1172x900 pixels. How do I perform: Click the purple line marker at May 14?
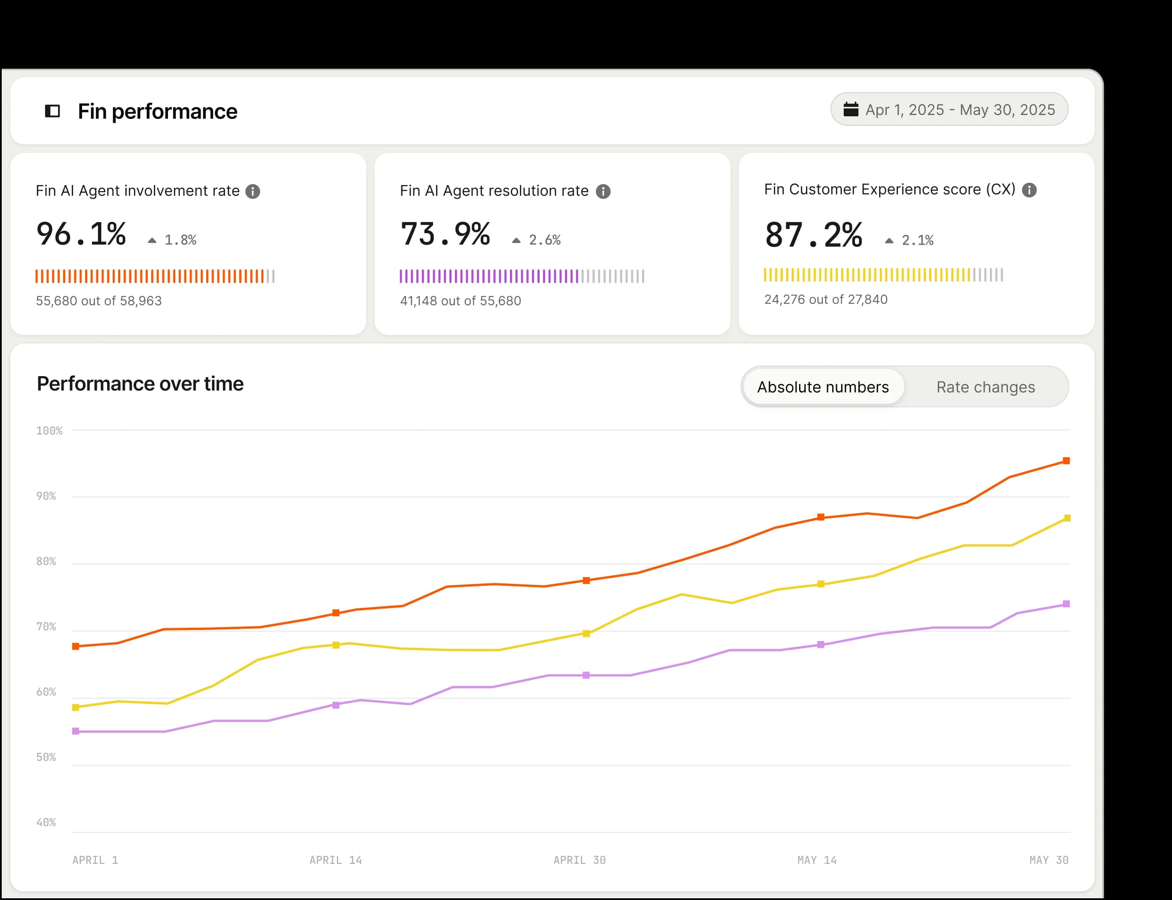coord(821,645)
